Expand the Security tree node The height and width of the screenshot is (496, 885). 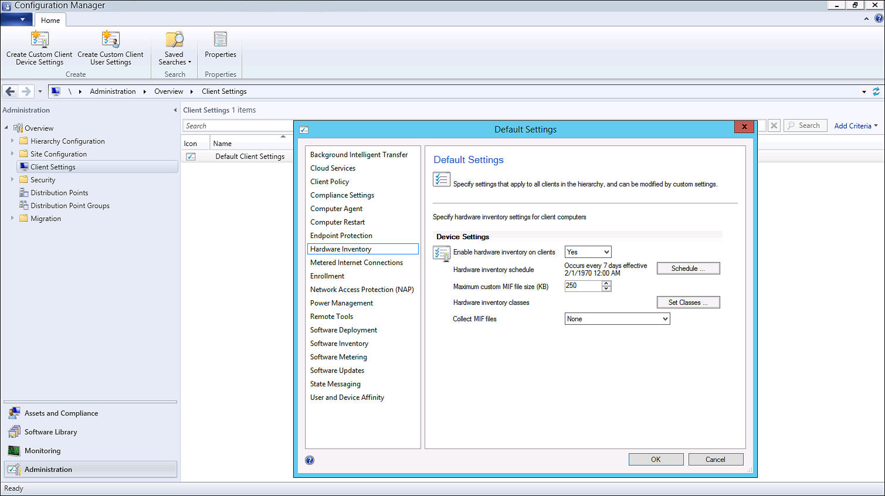[x=12, y=179]
